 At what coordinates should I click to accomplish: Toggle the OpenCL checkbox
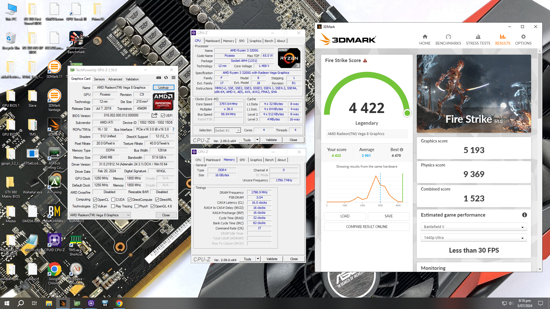(x=95, y=200)
